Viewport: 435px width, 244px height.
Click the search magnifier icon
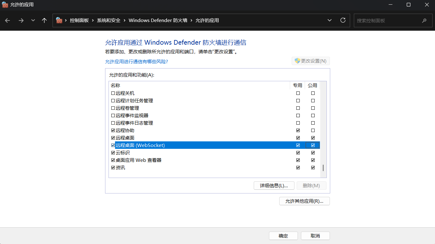(424, 20)
